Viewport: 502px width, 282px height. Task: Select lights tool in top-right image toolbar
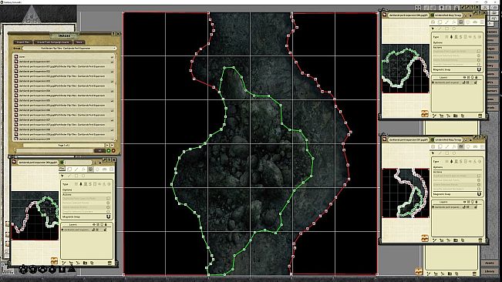[x=468, y=22]
